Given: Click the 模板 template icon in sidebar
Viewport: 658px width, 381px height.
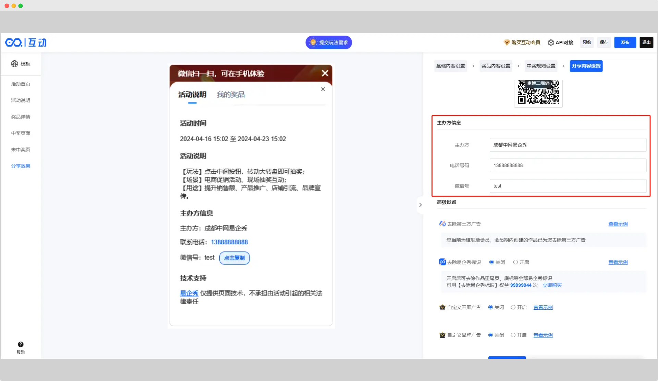Looking at the screenshot, I should pos(14,64).
